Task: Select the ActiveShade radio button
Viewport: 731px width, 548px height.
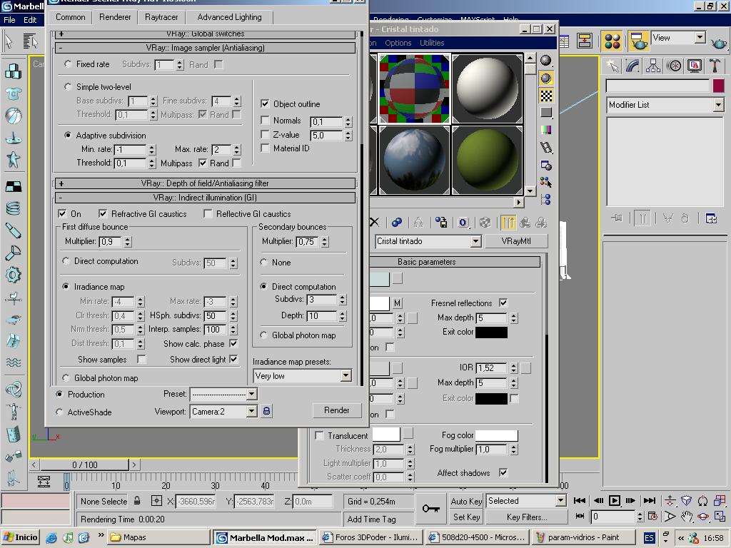Action: pos(59,412)
